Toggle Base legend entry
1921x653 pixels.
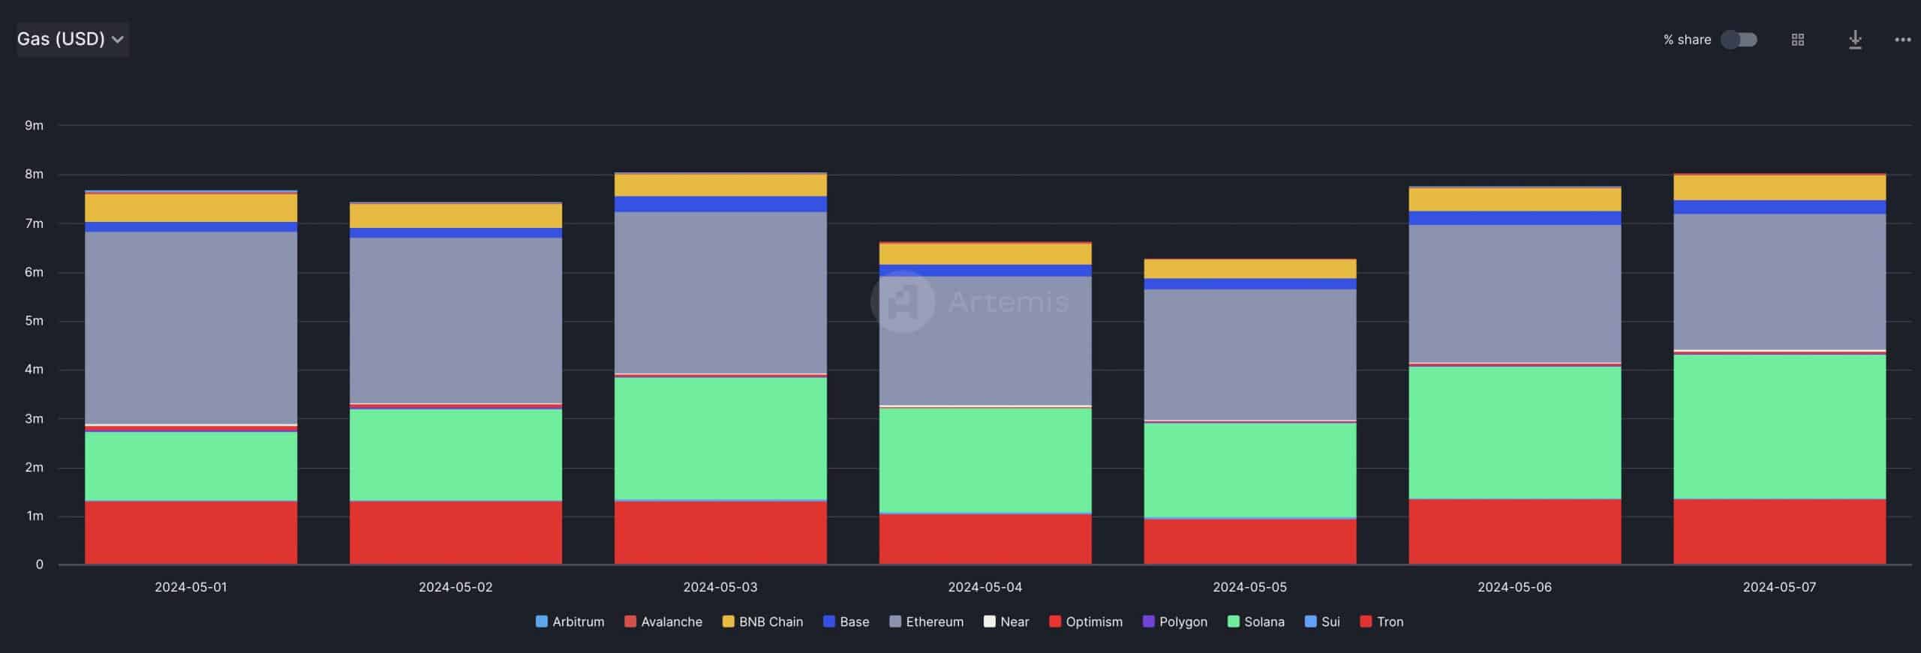pos(846,622)
